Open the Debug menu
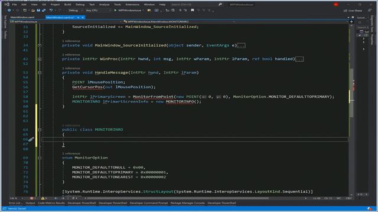 coord(80,4)
